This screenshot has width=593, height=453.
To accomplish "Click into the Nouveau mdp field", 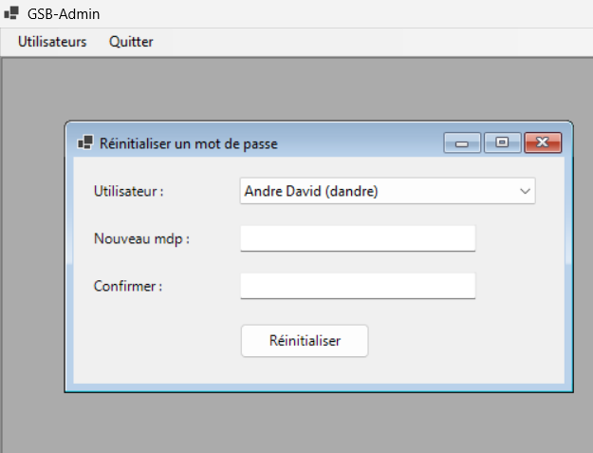I will [358, 238].
